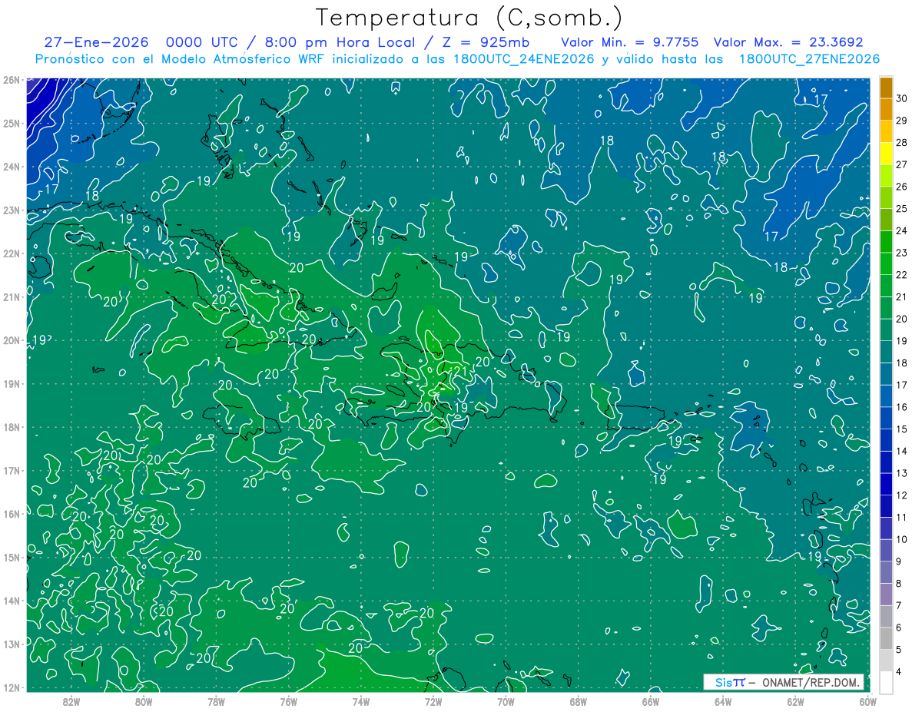Screen dimensions: 922x712
Task: Click colorbar label '12'
Action: point(902,495)
